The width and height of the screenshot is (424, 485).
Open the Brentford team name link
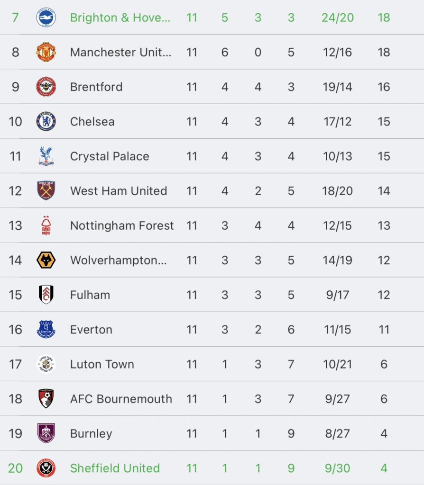coord(96,87)
